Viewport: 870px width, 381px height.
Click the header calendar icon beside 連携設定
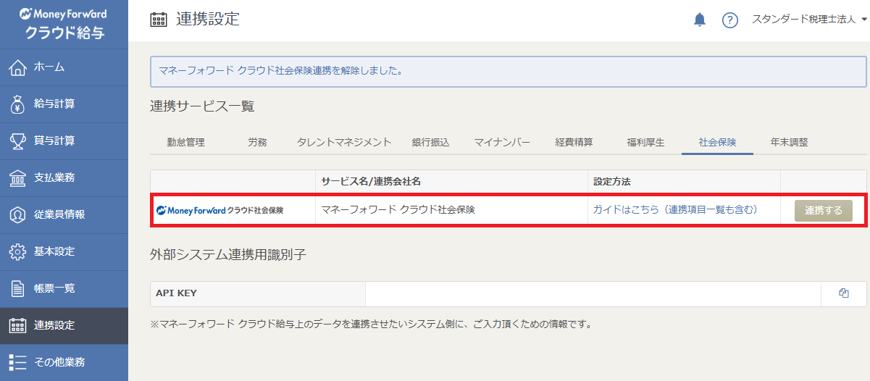click(x=159, y=20)
